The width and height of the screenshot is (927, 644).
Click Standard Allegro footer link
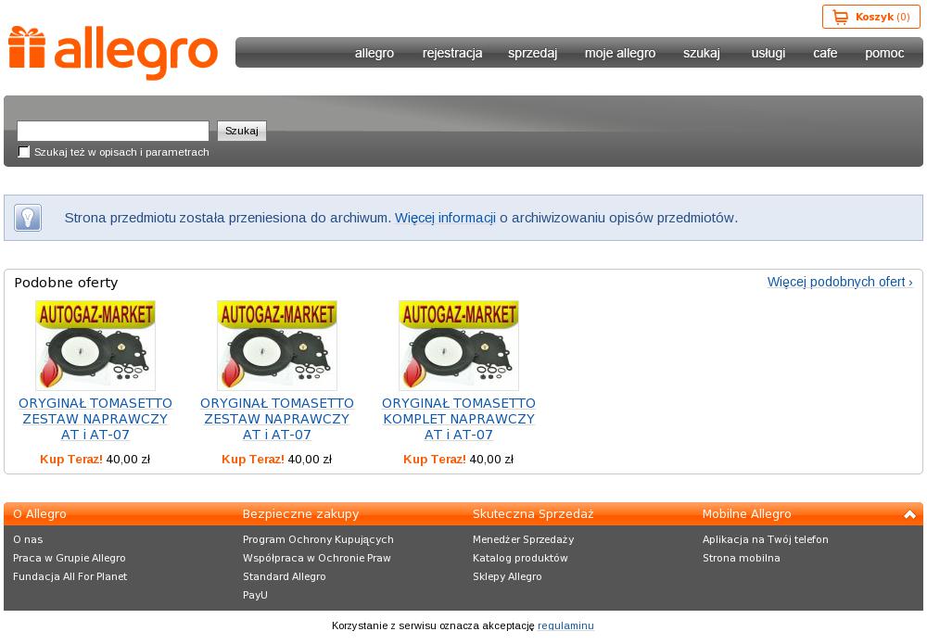click(x=285, y=576)
